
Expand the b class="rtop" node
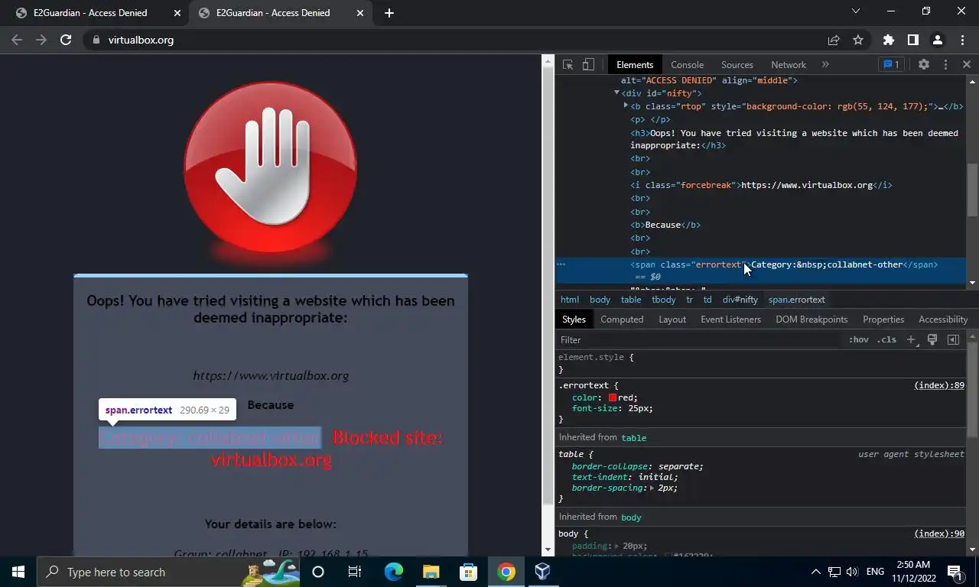pos(626,106)
